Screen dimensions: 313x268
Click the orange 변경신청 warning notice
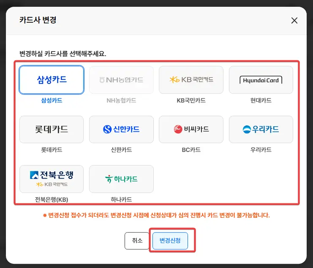156,215
